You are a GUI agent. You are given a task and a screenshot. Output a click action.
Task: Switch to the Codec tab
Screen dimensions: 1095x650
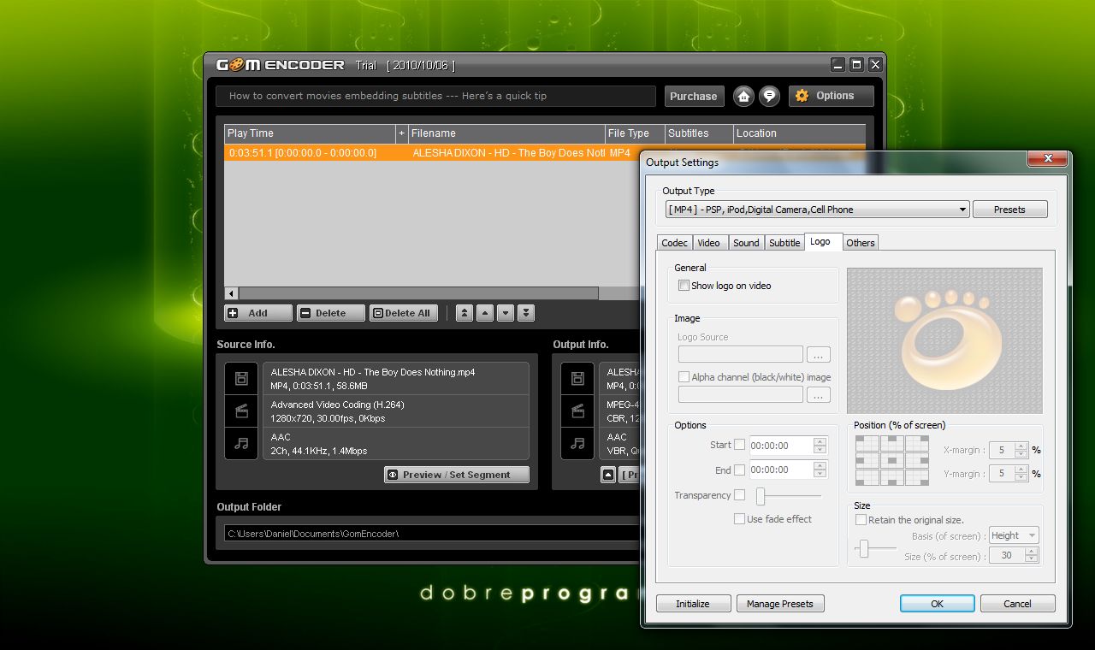coord(674,243)
